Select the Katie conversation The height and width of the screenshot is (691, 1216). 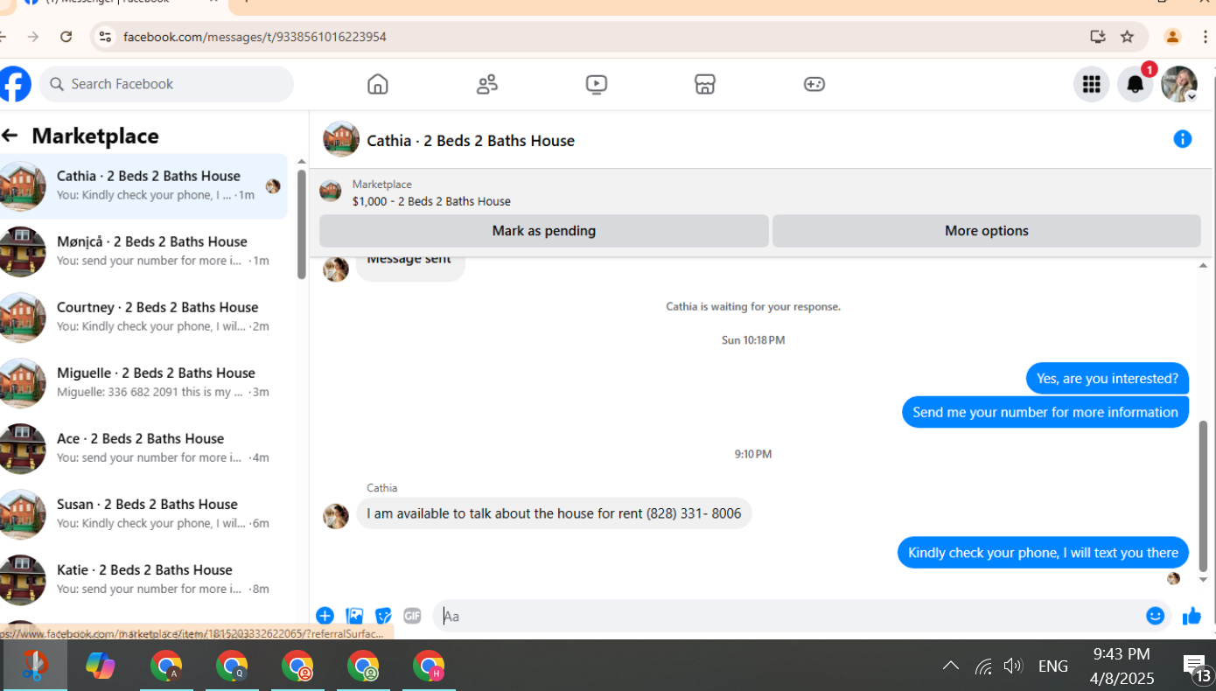(x=143, y=579)
